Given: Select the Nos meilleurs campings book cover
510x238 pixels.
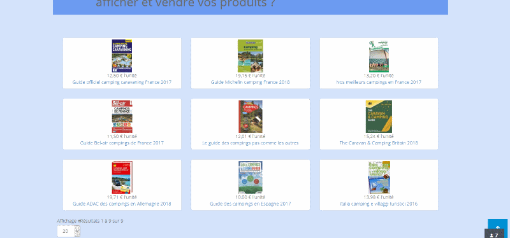Looking at the screenshot, I should tap(379, 56).
